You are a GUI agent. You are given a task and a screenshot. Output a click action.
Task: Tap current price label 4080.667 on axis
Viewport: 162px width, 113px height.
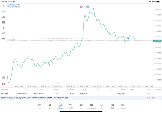(157, 40)
